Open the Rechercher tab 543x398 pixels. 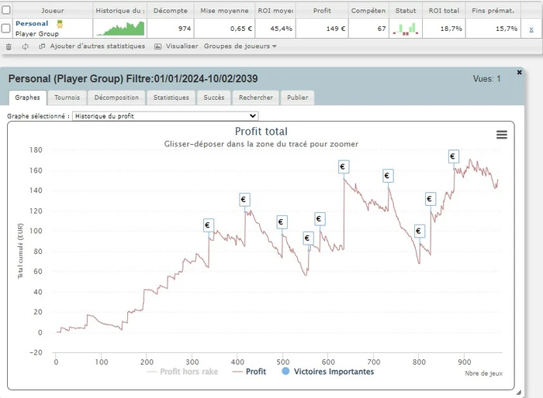point(255,98)
